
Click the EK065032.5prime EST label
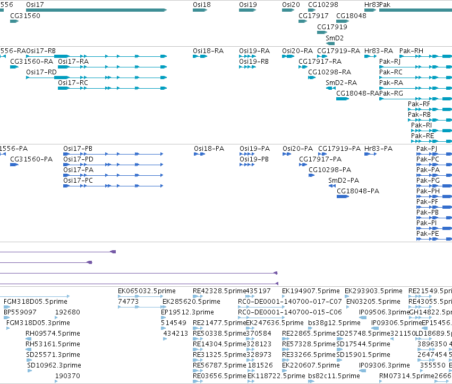click(x=147, y=291)
